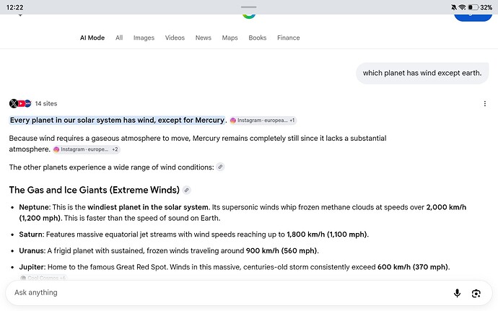Open Google Lens camera search icon
Viewport: 498px width, 311px height.
(x=476, y=293)
